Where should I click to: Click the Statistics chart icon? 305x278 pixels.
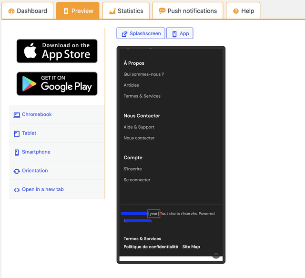coord(112,11)
